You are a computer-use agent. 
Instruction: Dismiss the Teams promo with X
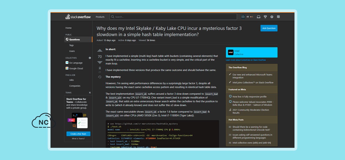90,93
